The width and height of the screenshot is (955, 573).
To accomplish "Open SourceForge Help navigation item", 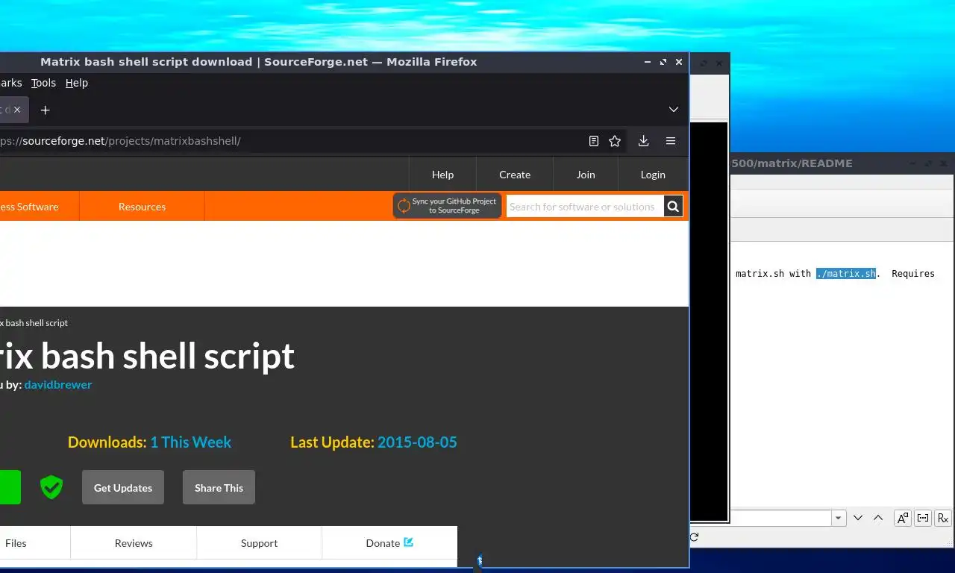I will pos(442,175).
